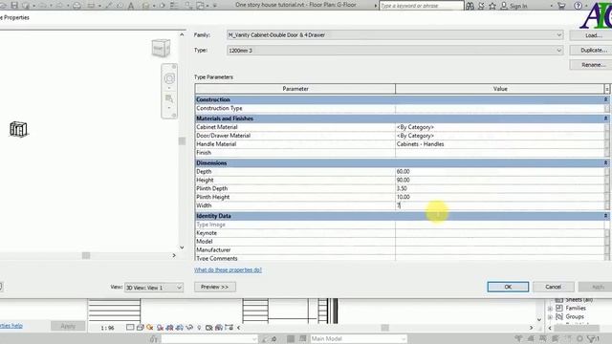Viewport: 612px width, 344px height.
Task: Click the Keynote parameter row
Action: 400,233
